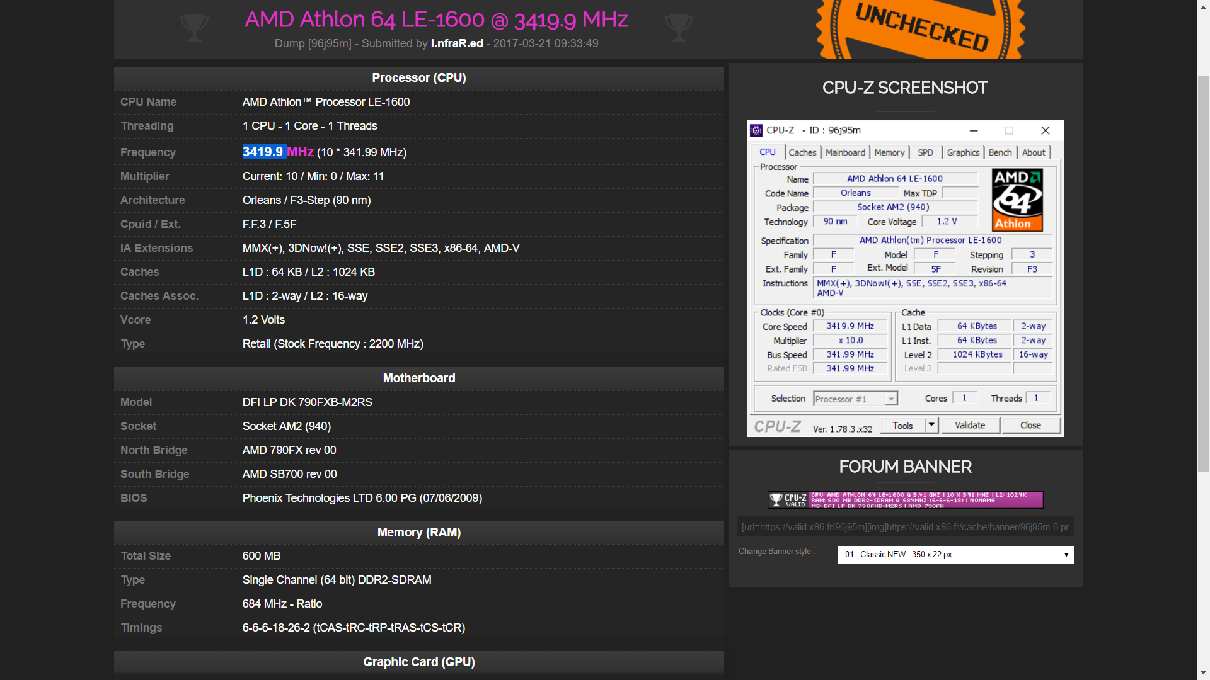This screenshot has width=1210, height=680.
Task: Click the CPU-Z screenshot close X
Action: [1046, 130]
